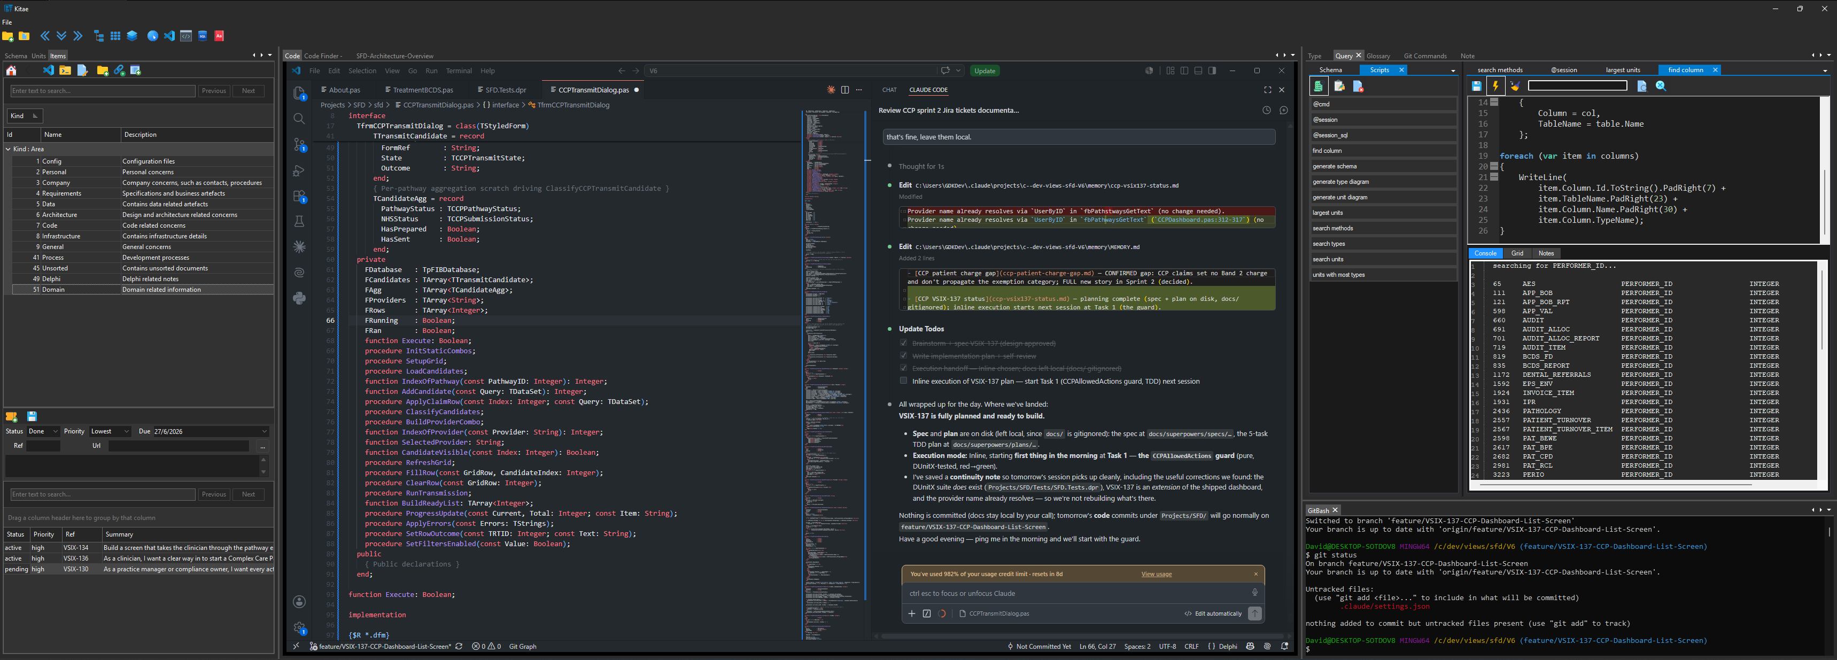Toggle the secondary side bar layout icon
Image resolution: width=1837 pixels, height=660 pixels.
click(1212, 71)
